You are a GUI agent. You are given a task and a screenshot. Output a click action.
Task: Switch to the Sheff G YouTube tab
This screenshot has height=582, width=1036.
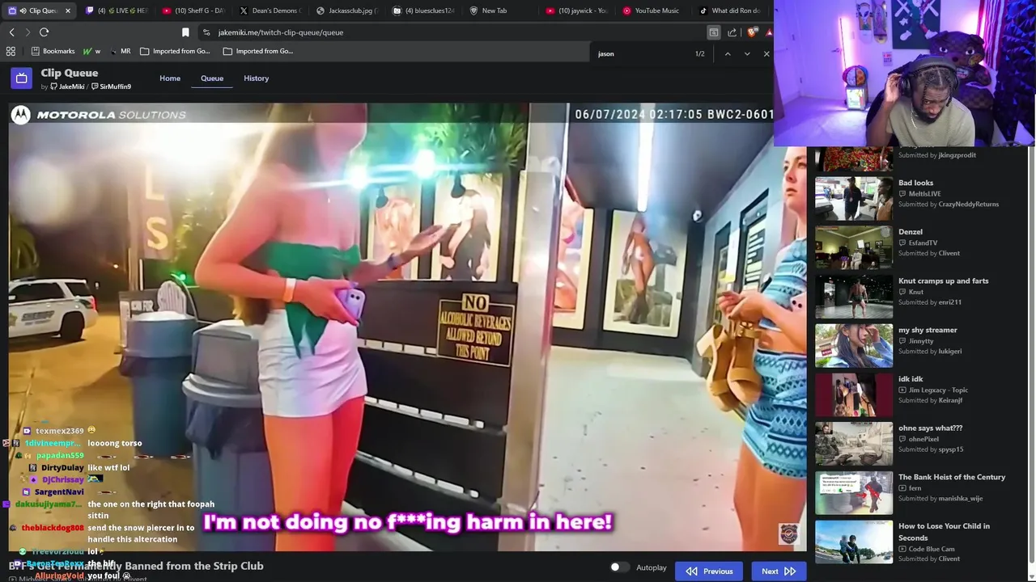point(194,11)
